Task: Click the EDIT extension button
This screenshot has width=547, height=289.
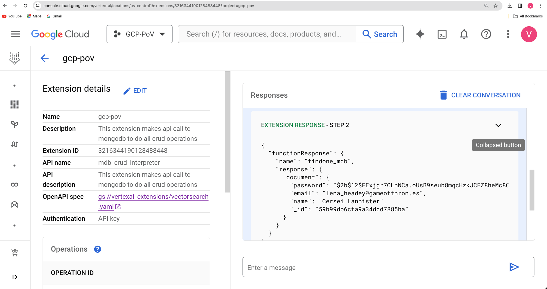Action: [x=135, y=91]
